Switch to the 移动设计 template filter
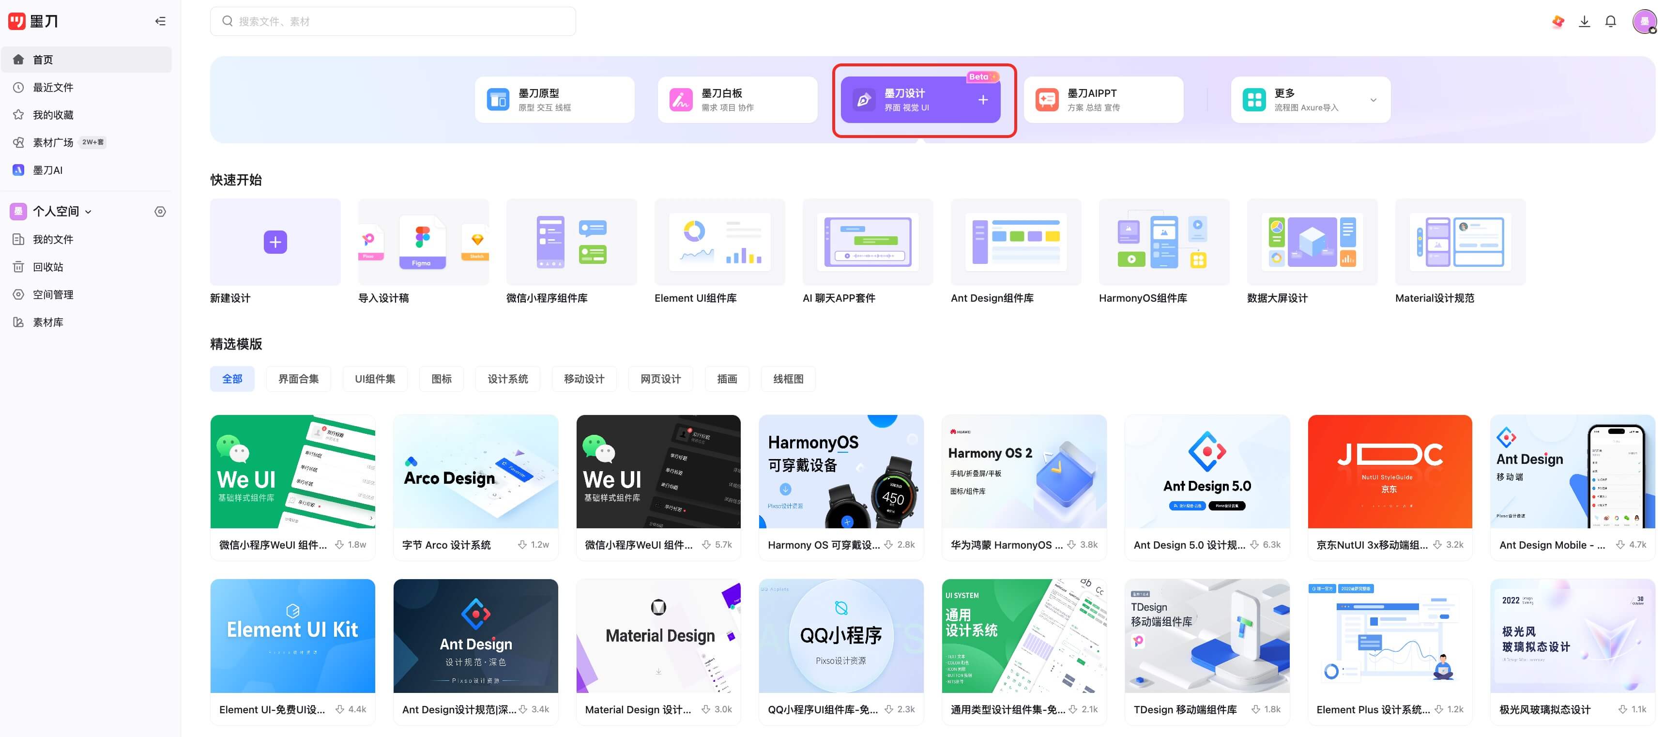This screenshot has height=737, width=1679. [584, 379]
